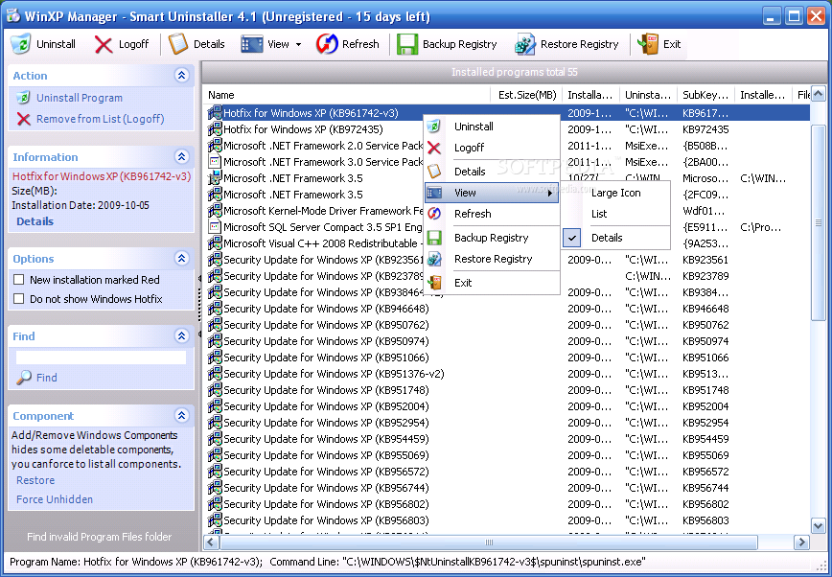Screen dimensions: 832x577
Task: Select Security Update for Windows XP (KB951376-v2) row
Action: coord(507,374)
